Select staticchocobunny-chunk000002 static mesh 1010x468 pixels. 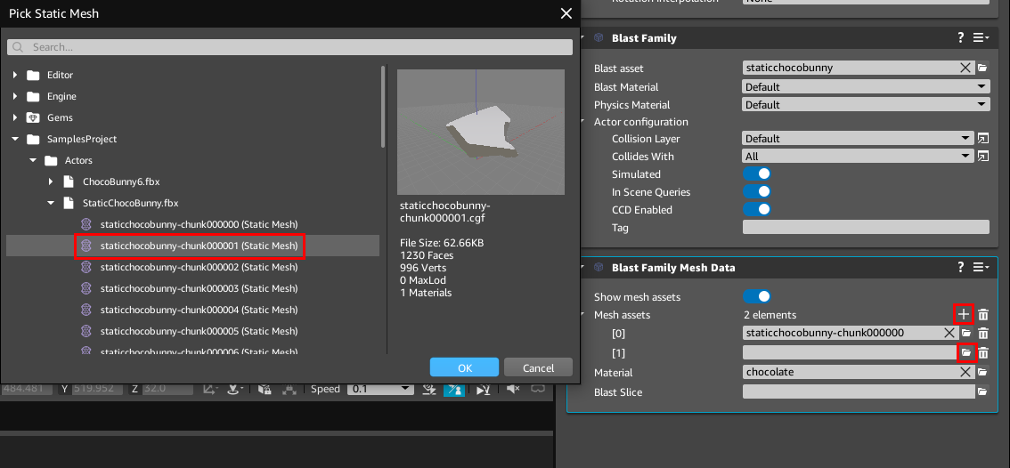click(199, 267)
